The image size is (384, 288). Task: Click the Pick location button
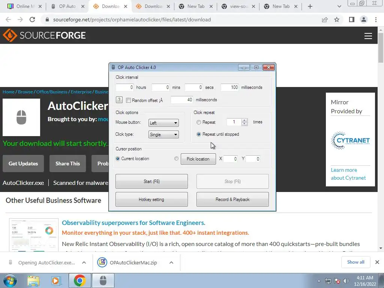[x=198, y=159]
